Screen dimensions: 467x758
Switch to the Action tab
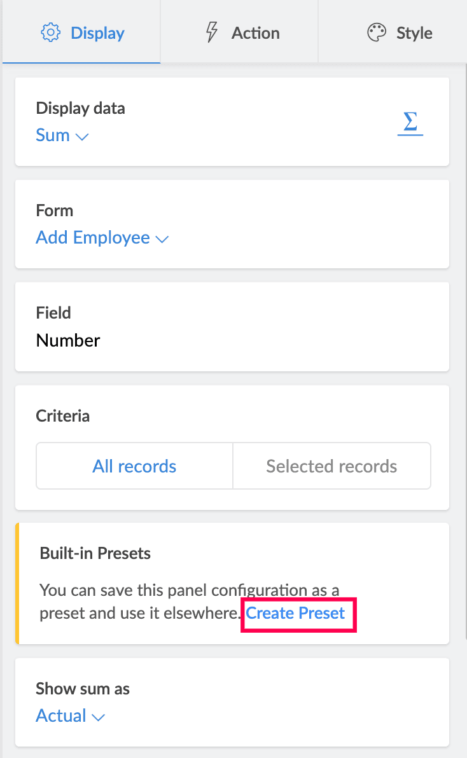point(254,33)
